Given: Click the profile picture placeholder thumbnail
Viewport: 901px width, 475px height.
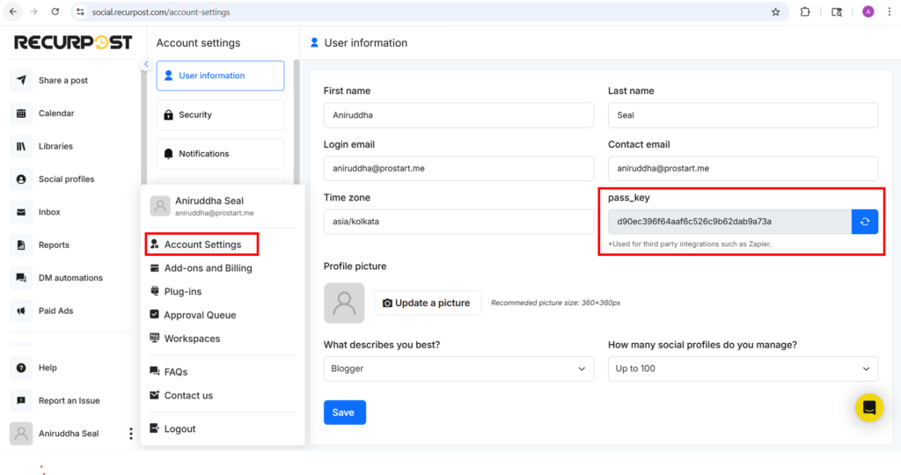Looking at the screenshot, I should coord(344,303).
